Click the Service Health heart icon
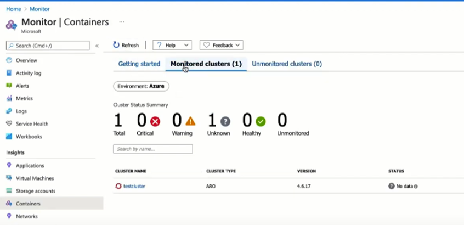The image size is (464, 225). point(9,124)
